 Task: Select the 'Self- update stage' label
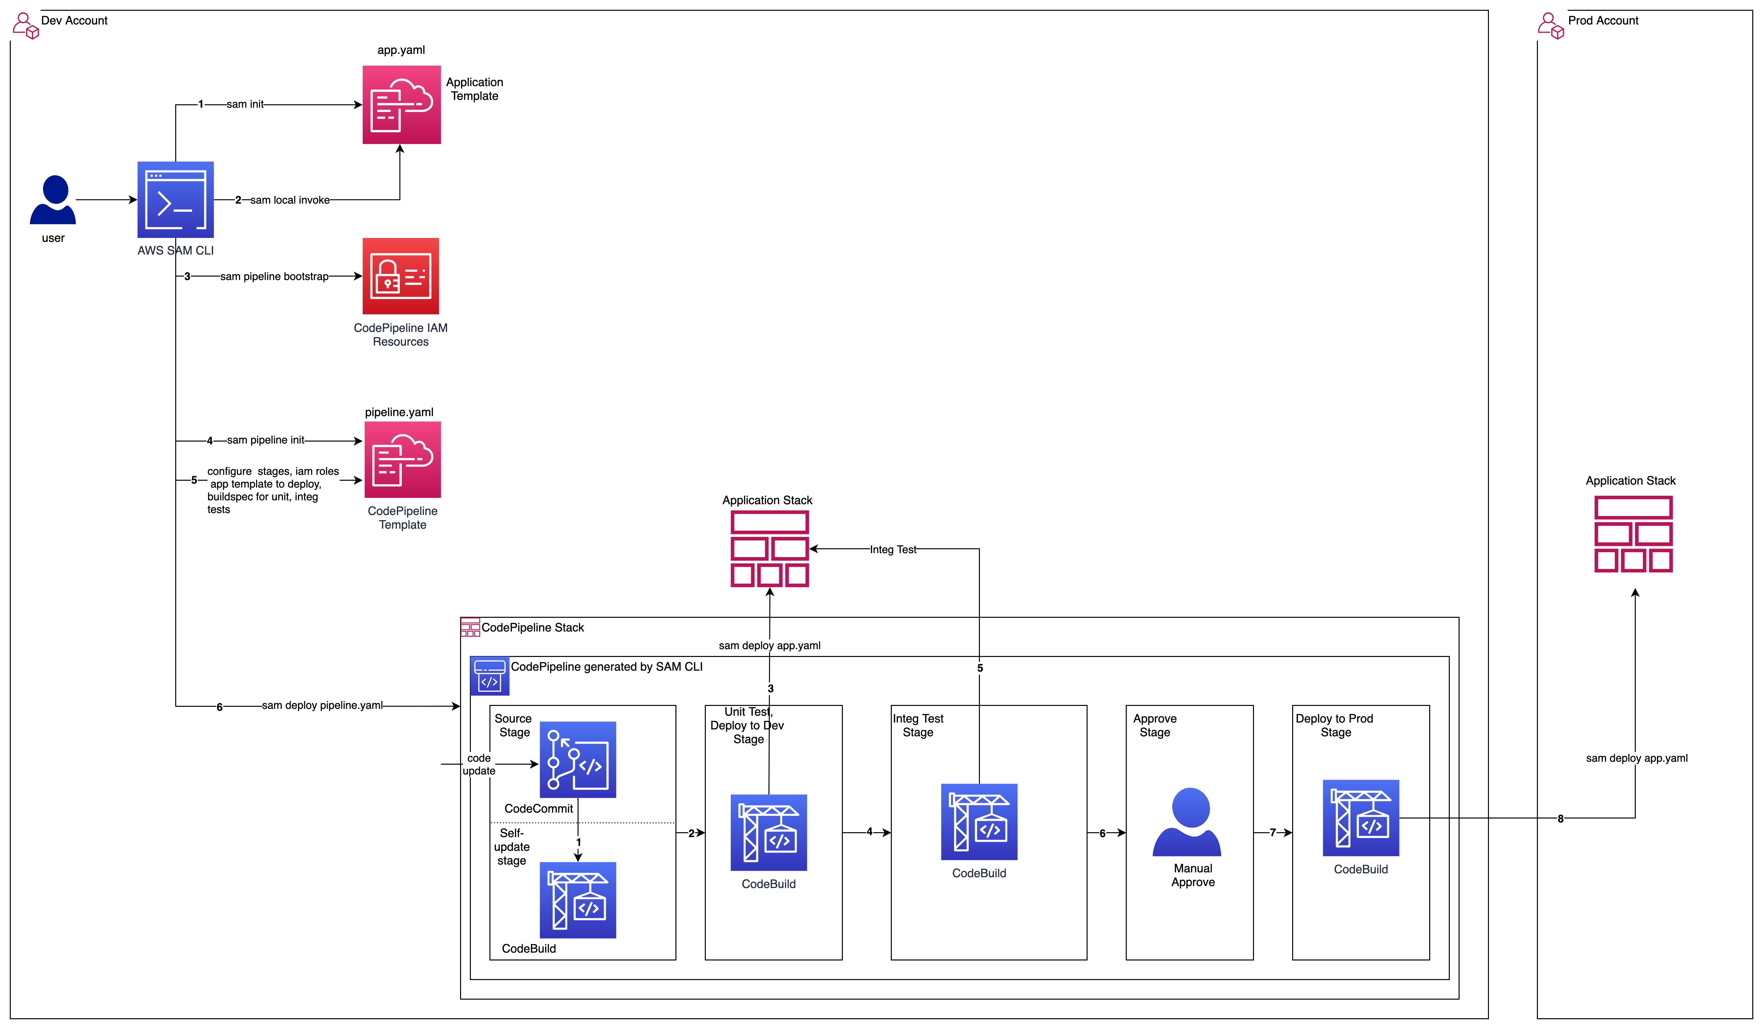[x=512, y=847]
